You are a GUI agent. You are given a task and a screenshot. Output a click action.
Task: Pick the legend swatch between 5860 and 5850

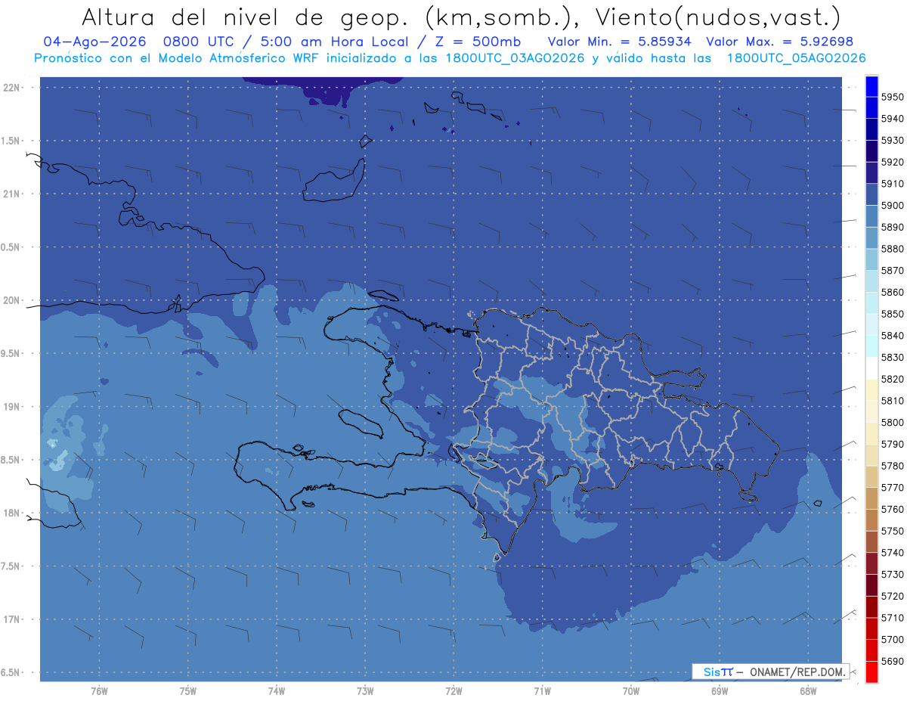[x=871, y=303]
